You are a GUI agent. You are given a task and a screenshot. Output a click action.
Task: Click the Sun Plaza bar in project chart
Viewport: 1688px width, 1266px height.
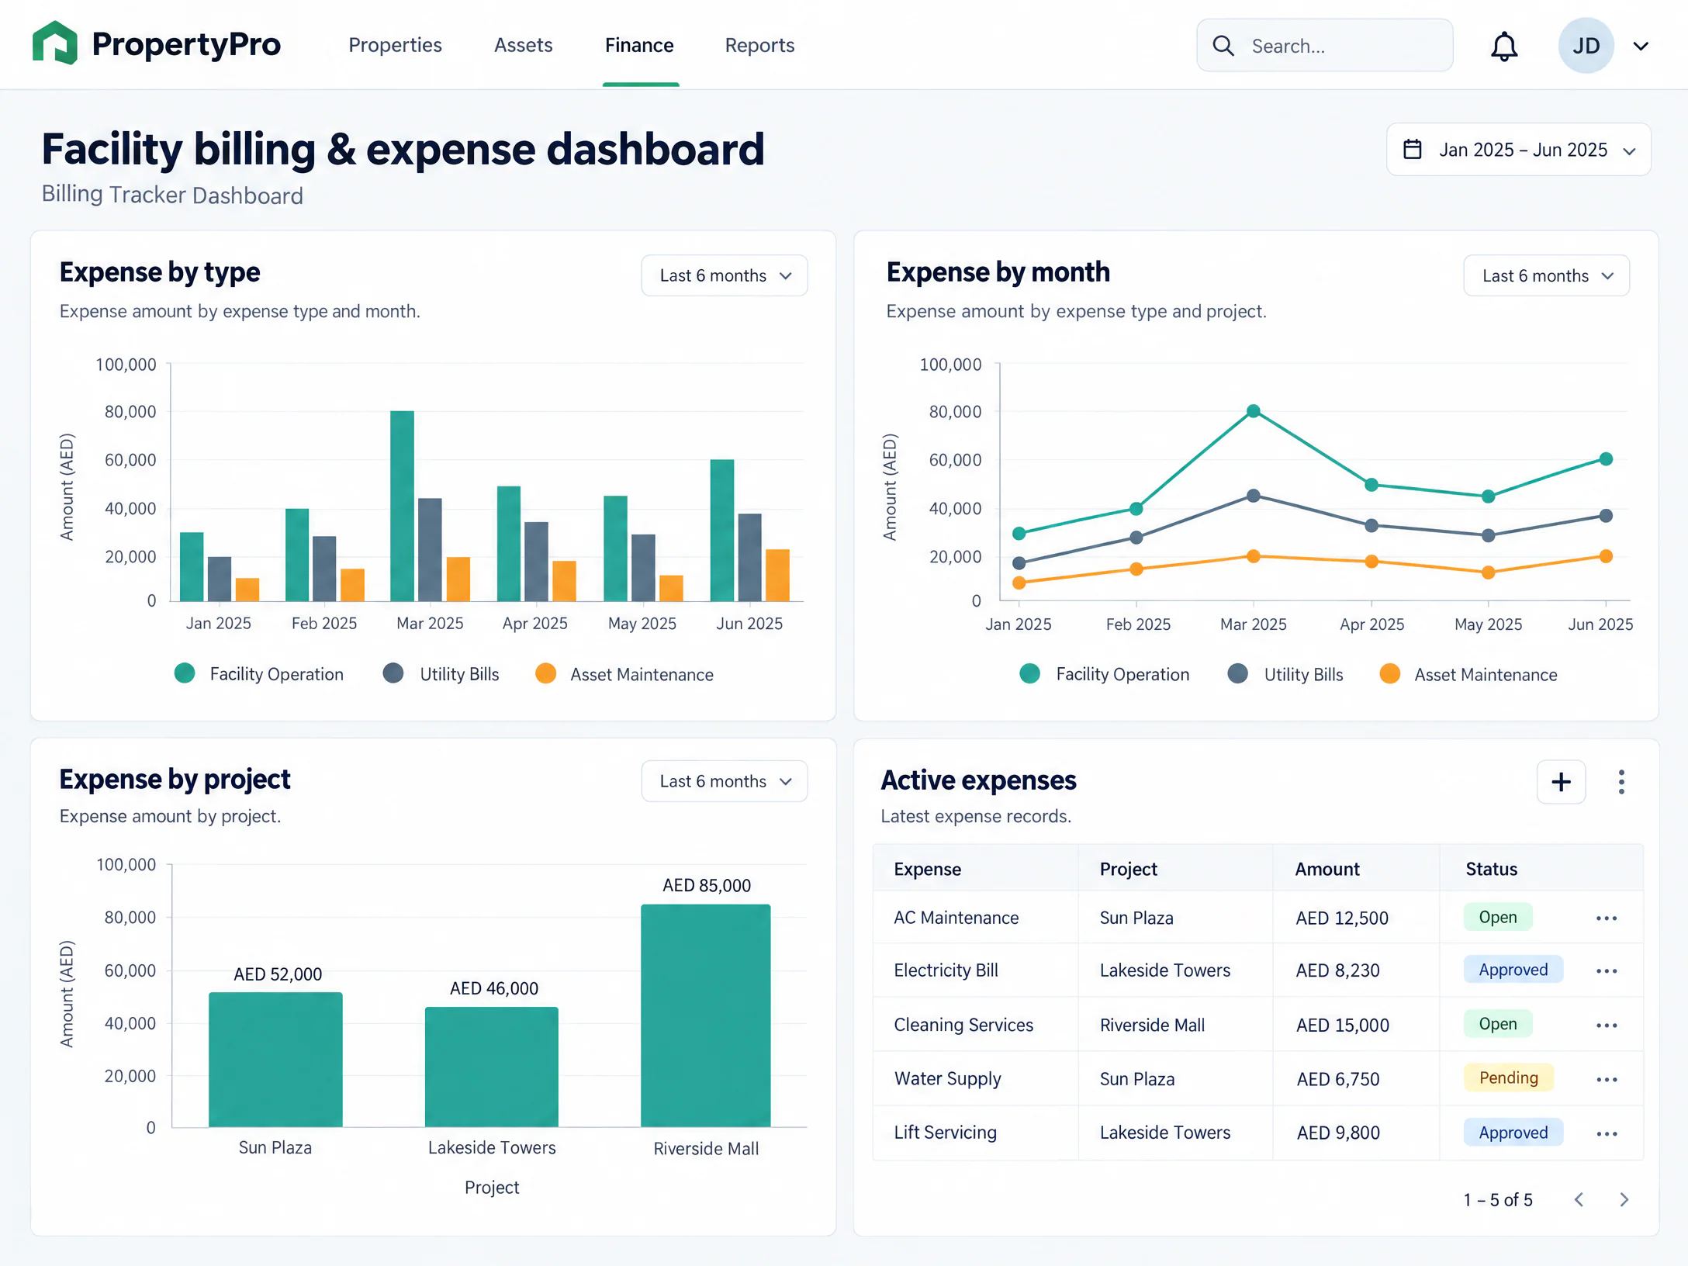click(275, 1060)
